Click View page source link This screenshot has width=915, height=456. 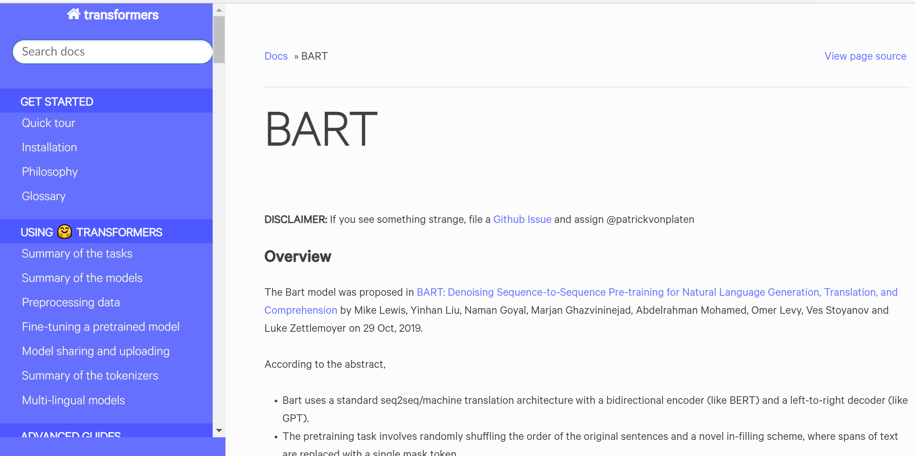865,56
